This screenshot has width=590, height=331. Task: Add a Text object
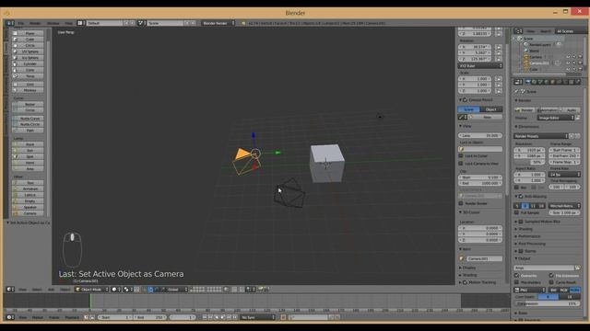click(x=28, y=183)
